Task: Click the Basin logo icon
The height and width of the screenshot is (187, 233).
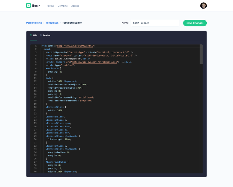Action: click(x=29, y=6)
